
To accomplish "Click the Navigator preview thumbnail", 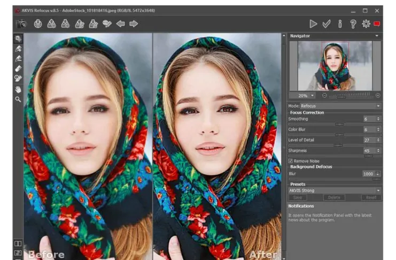I will point(335,65).
